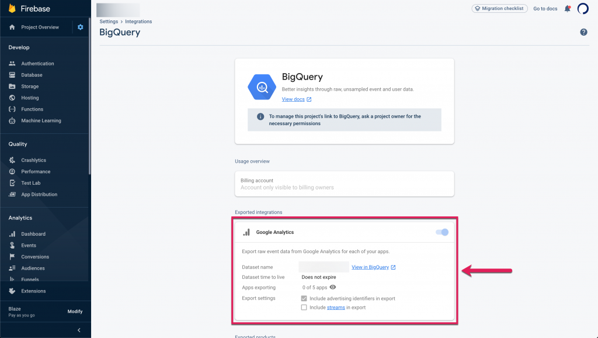The image size is (598, 338).
Task: Check Include advertising identifiers in export
Action: pyautogui.click(x=304, y=298)
